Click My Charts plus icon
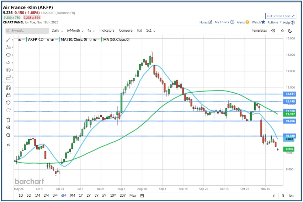Image resolution: width=303 pixels, height=202 pixels. click(x=232, y=22)
